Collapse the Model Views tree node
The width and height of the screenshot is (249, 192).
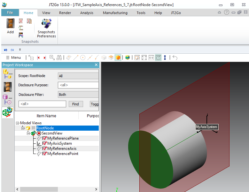18,123
